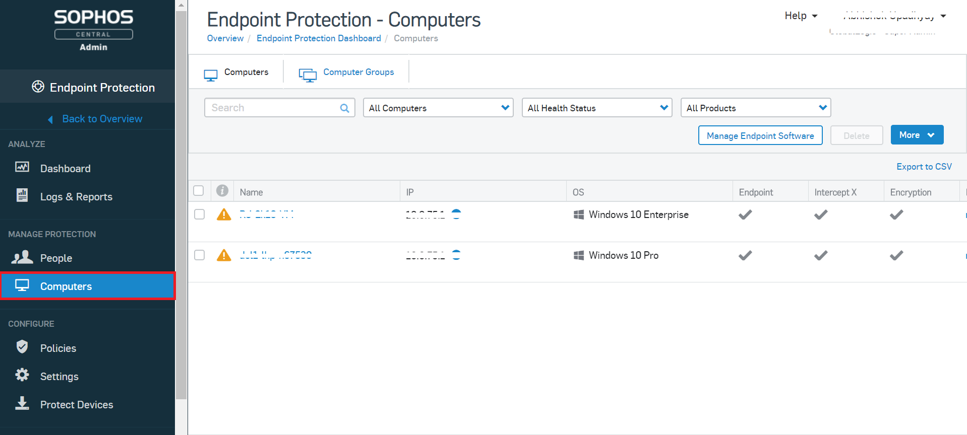
Task: Click warning icon on Windows 10 Pro row
Action: 224,255
